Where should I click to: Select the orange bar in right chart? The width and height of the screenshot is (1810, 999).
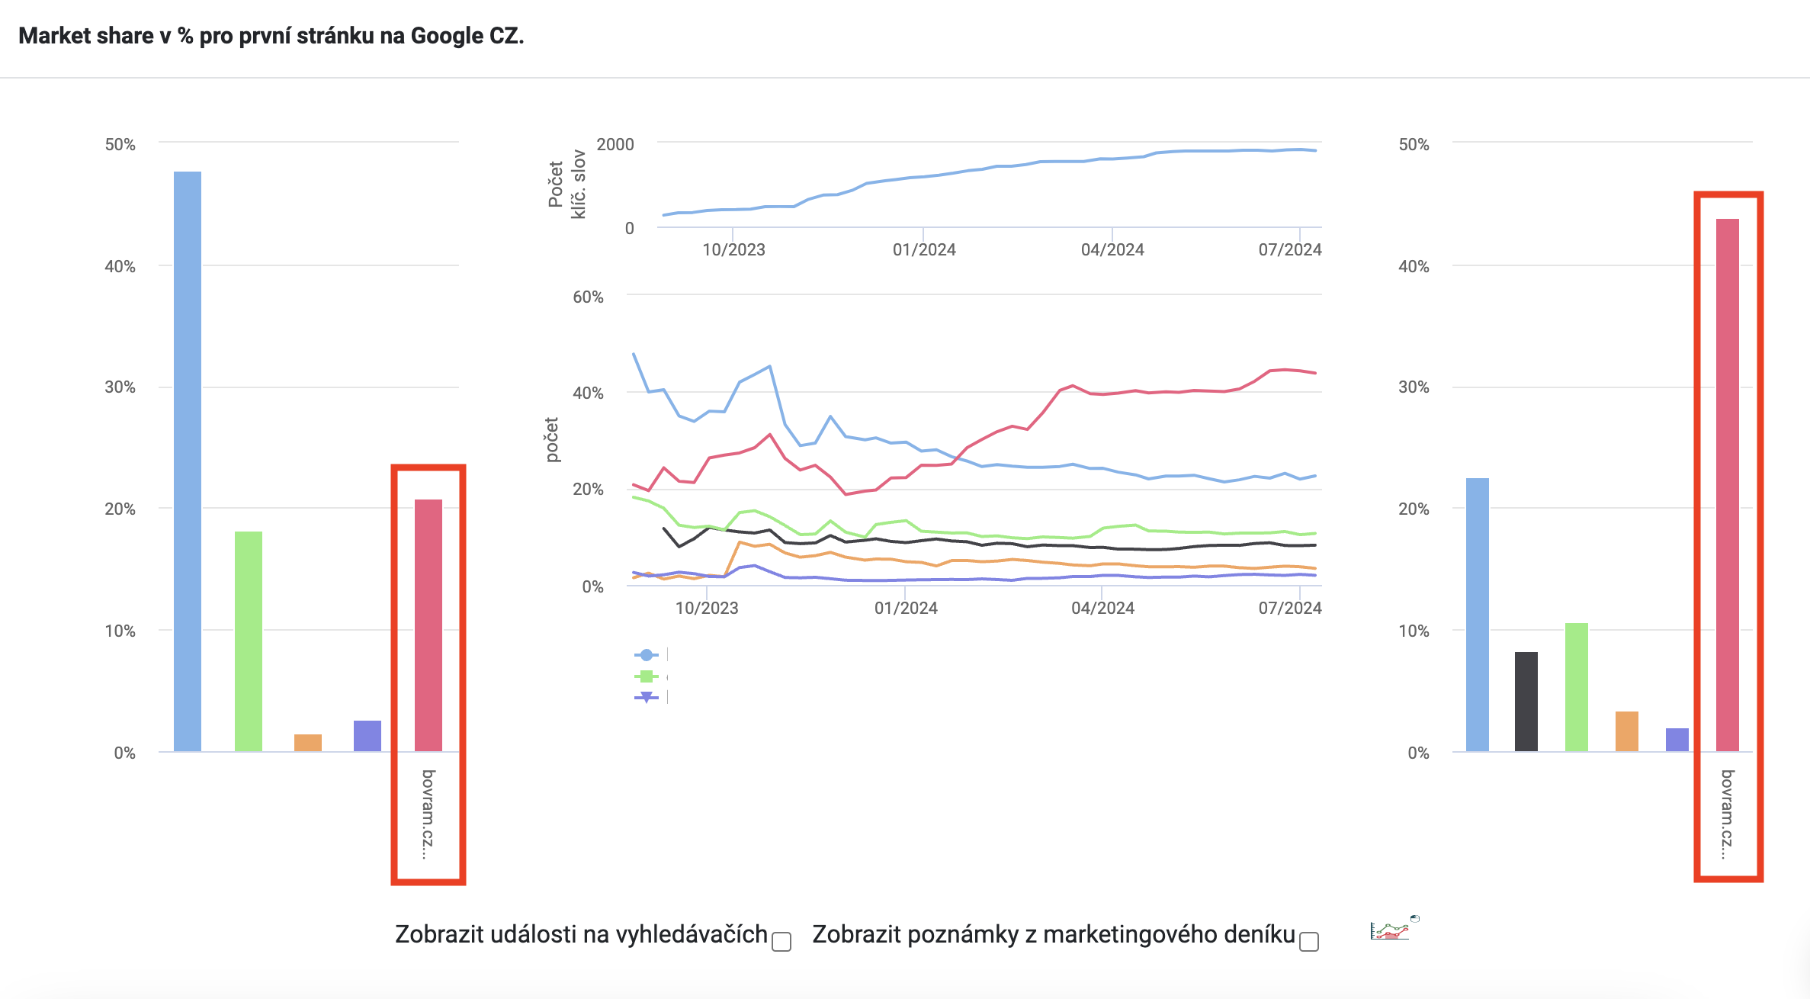pyautogui.click(x=1627, y=731)
